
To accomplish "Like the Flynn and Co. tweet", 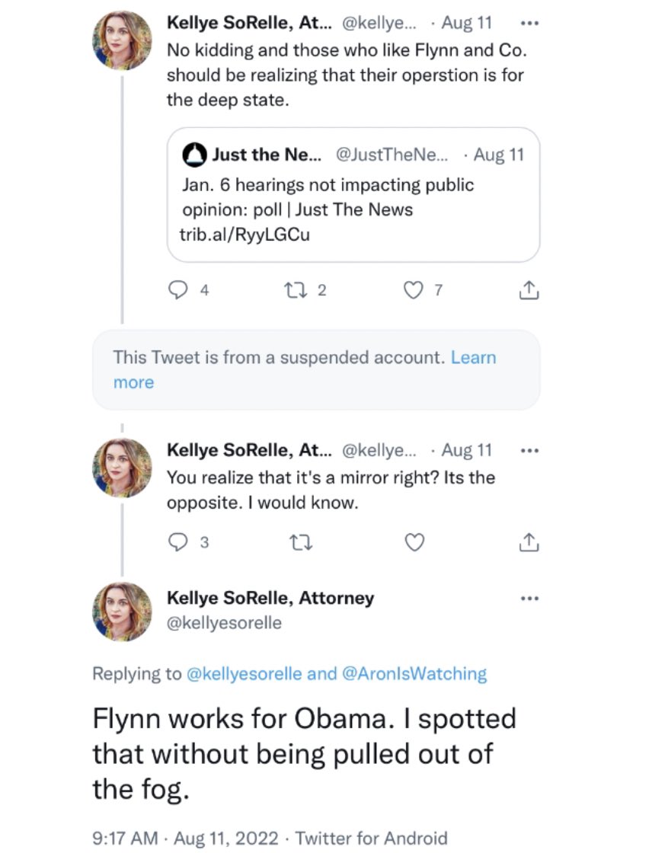I will click(x=412, y=290).
